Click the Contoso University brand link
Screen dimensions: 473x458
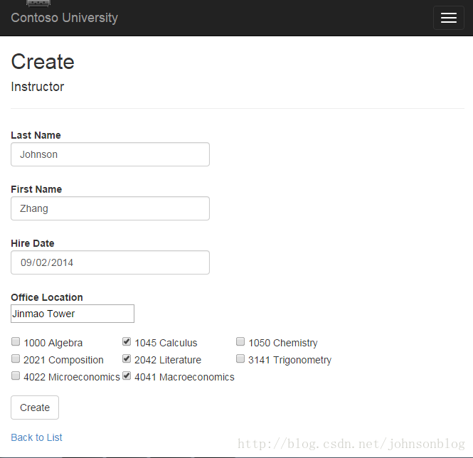pyautogui.click(x=64, y=18)
